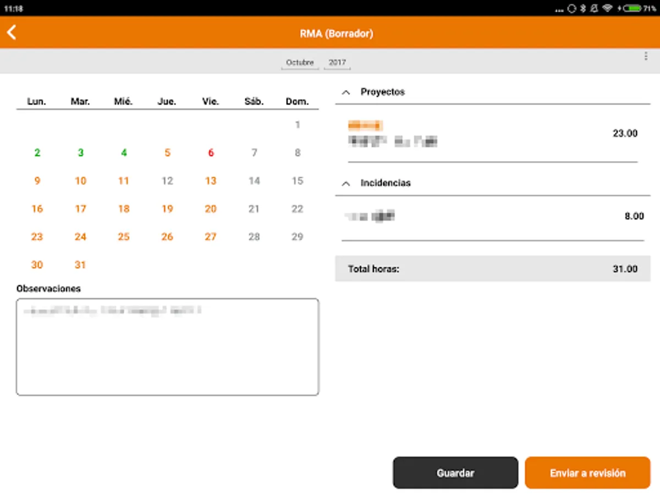Screen dimensions: 660x495
Task: Click the RMA (Borrador) title
Action: (x=337, y=34)
